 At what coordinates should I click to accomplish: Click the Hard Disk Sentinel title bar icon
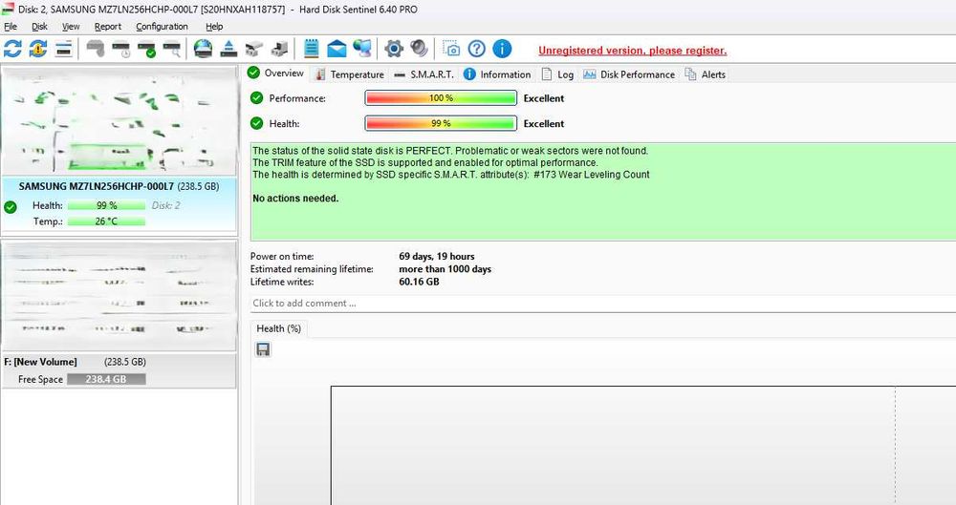(8, 9)
